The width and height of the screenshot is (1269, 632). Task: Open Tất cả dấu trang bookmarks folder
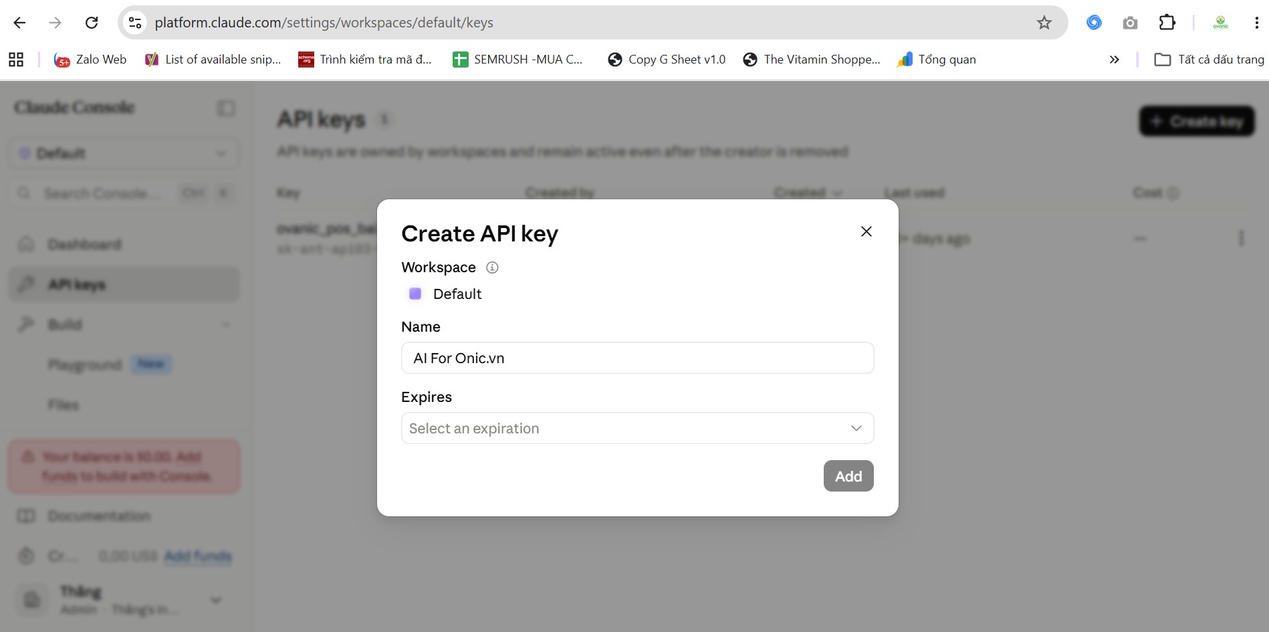point(1209,60)
